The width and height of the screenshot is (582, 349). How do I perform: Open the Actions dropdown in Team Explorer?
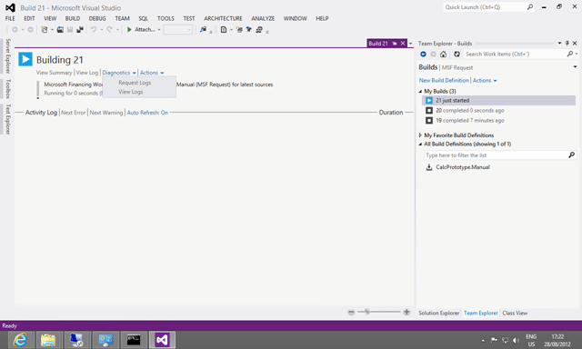point(485,81)
